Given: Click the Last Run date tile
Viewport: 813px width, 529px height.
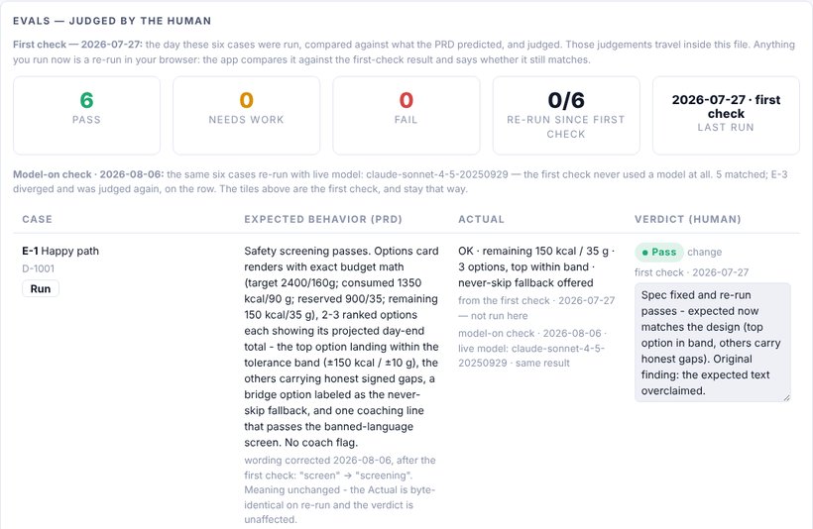Looking at the screenshot, I should coord(726,116).
